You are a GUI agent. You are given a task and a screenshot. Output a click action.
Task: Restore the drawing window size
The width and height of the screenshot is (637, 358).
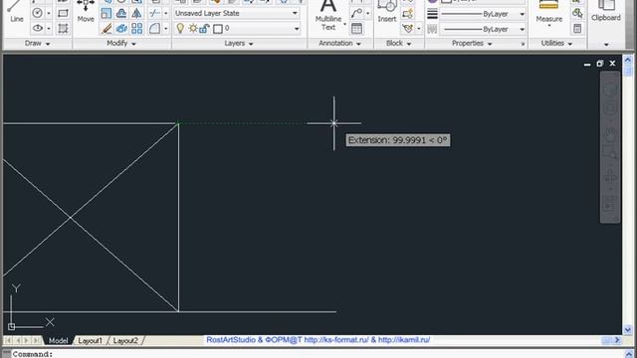coord(599,64)
